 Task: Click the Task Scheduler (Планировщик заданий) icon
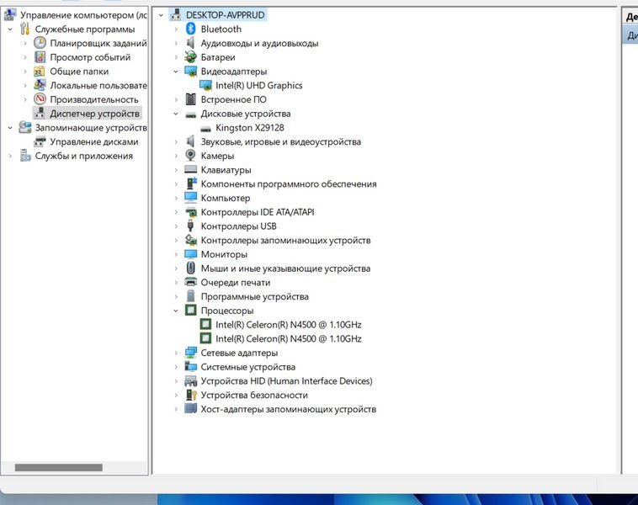pyautogui.click(x=40, y=44)
